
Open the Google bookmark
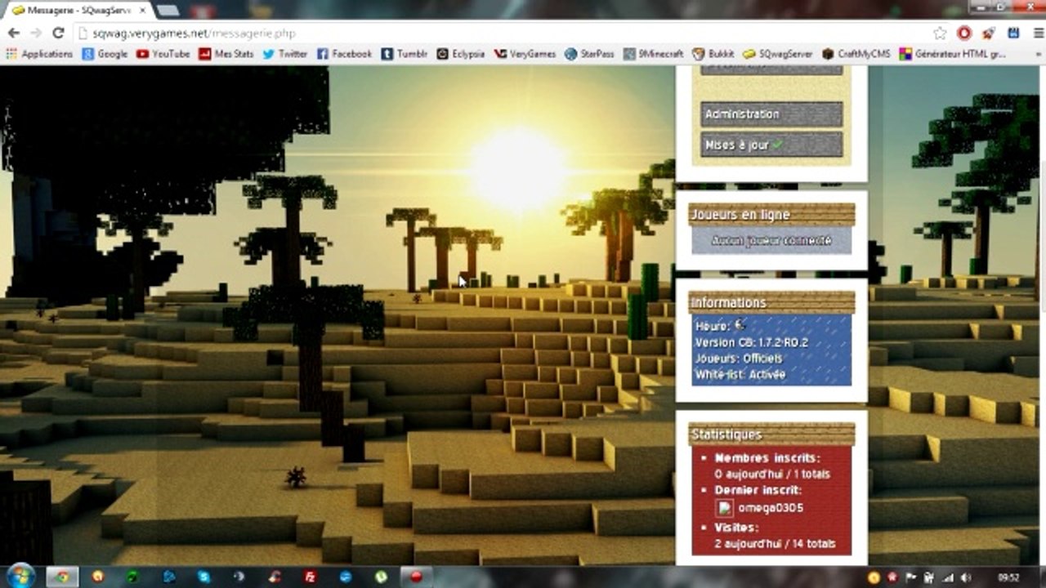point(105,54)
